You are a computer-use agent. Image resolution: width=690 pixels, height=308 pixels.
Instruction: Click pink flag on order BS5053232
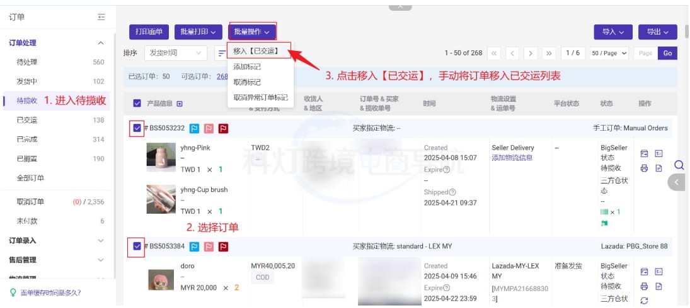pos(209,128)
